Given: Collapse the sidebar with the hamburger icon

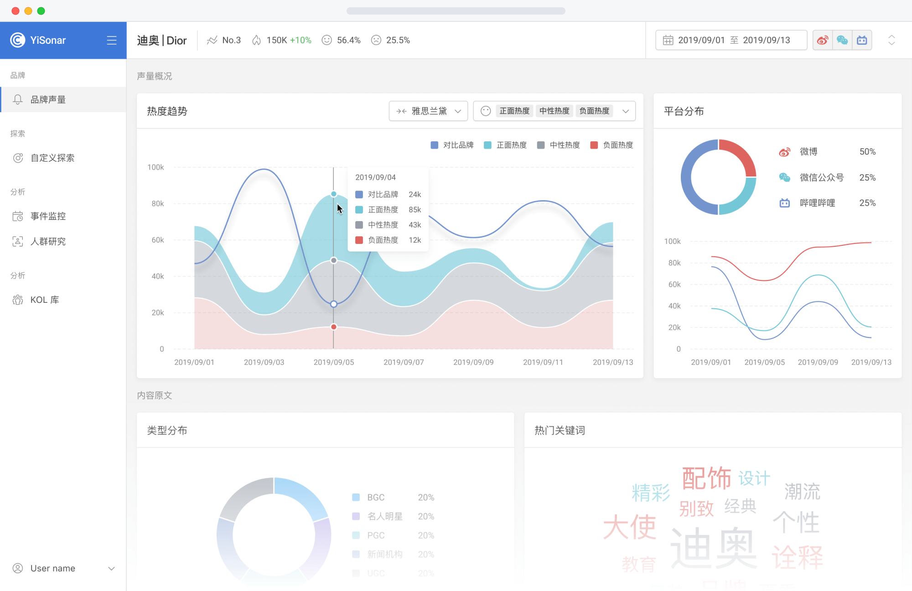Looking at the screenshot, I should click(x=112, y=40).
